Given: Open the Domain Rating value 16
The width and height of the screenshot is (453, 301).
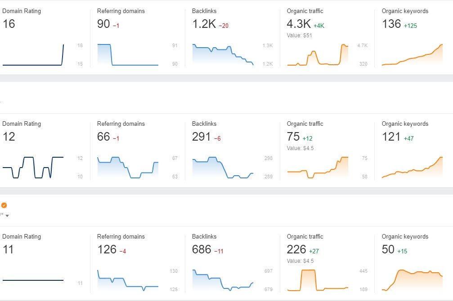Looking at the screenshot, I should 9,24.
